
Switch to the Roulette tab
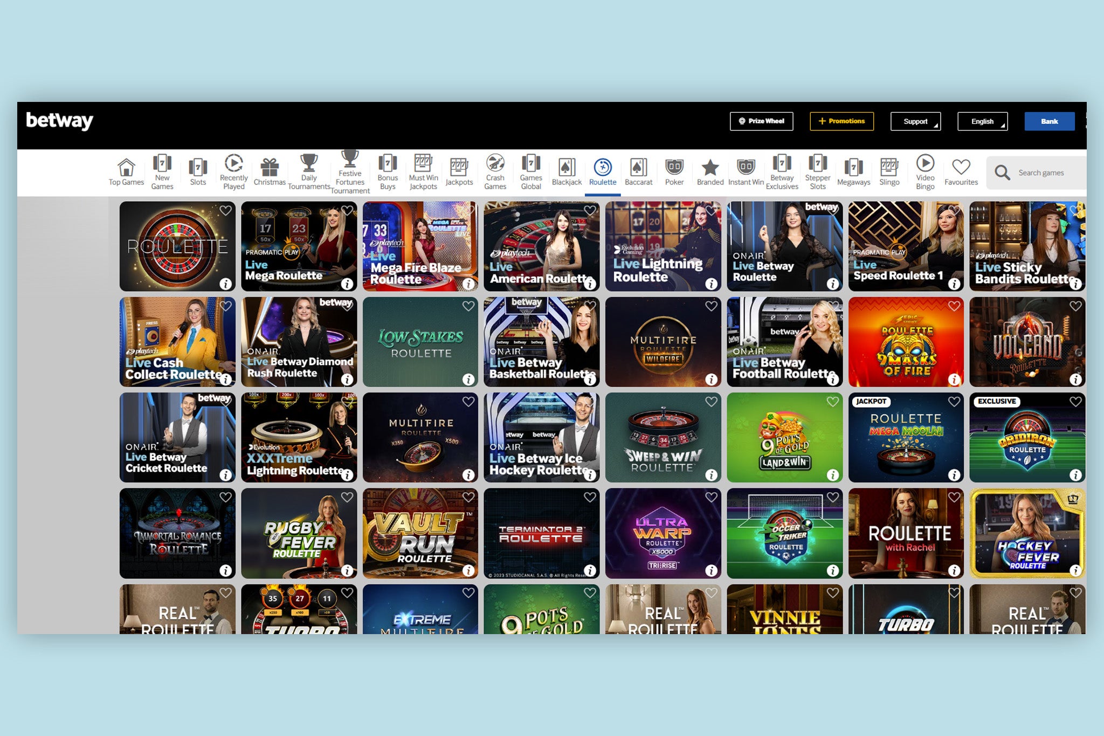603,173
